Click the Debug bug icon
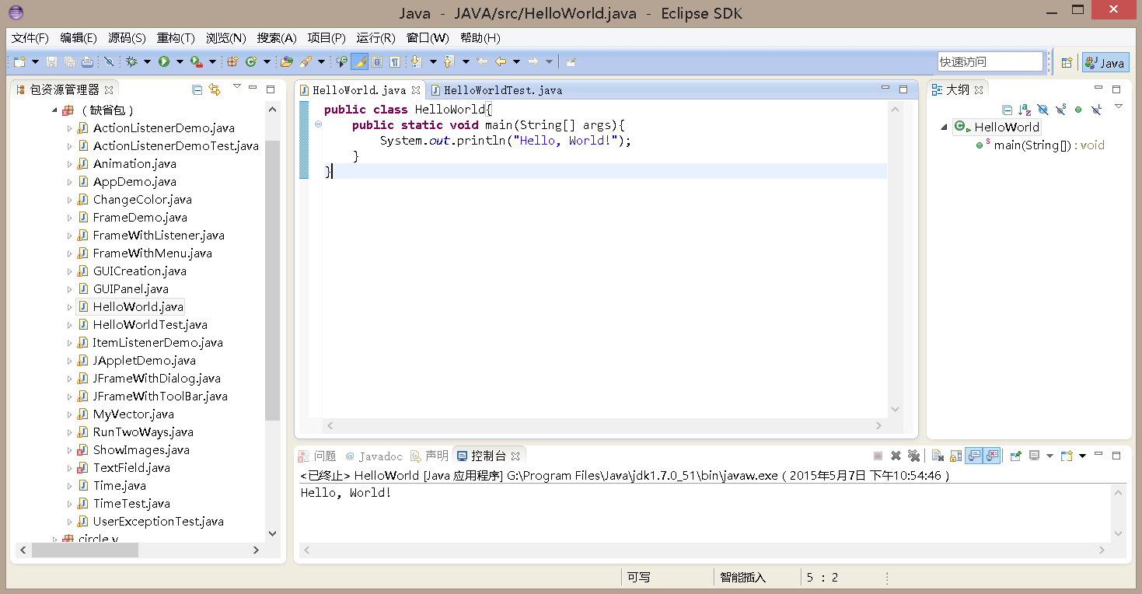 coord(131,61)
